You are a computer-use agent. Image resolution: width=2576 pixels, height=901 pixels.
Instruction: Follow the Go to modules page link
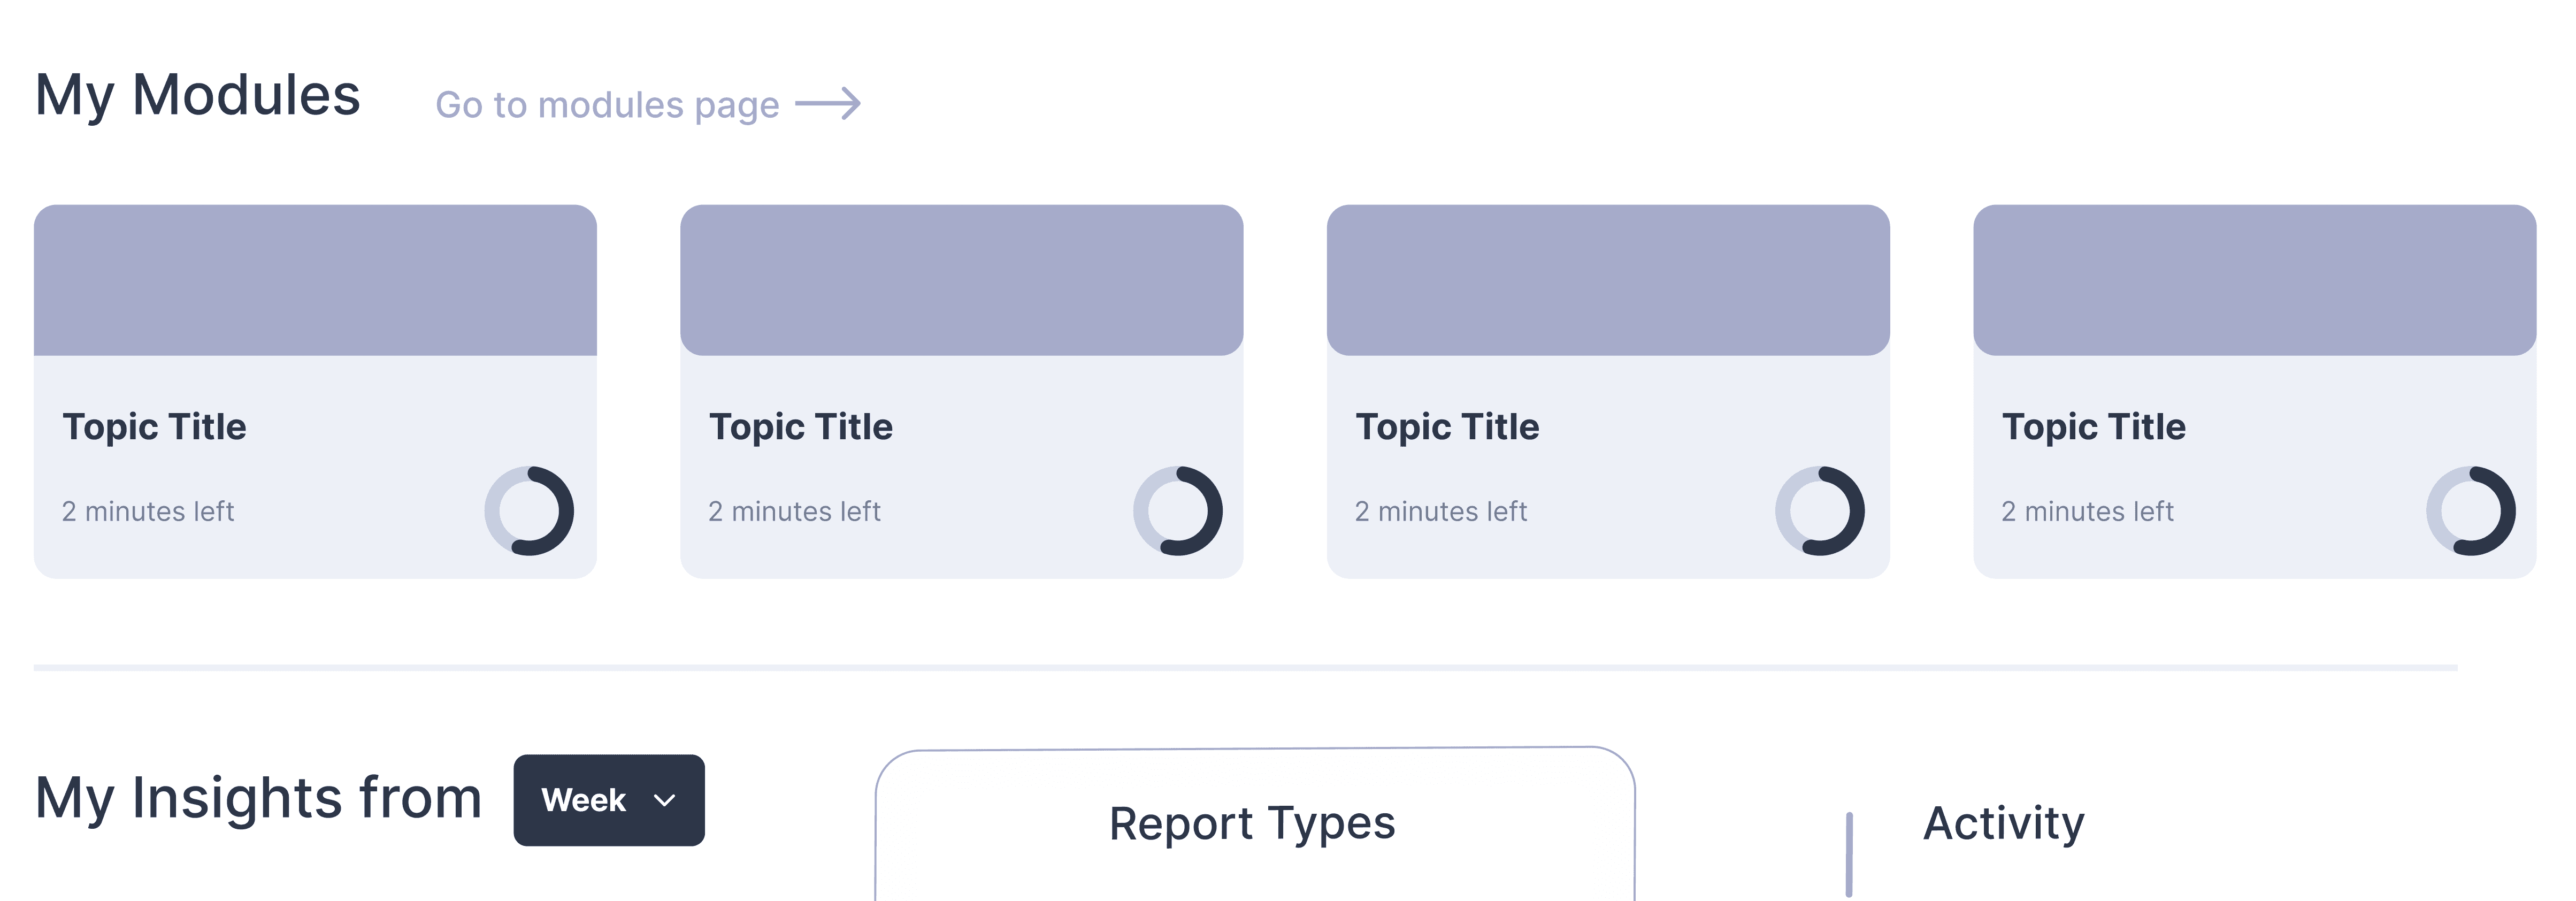[607, 105]
